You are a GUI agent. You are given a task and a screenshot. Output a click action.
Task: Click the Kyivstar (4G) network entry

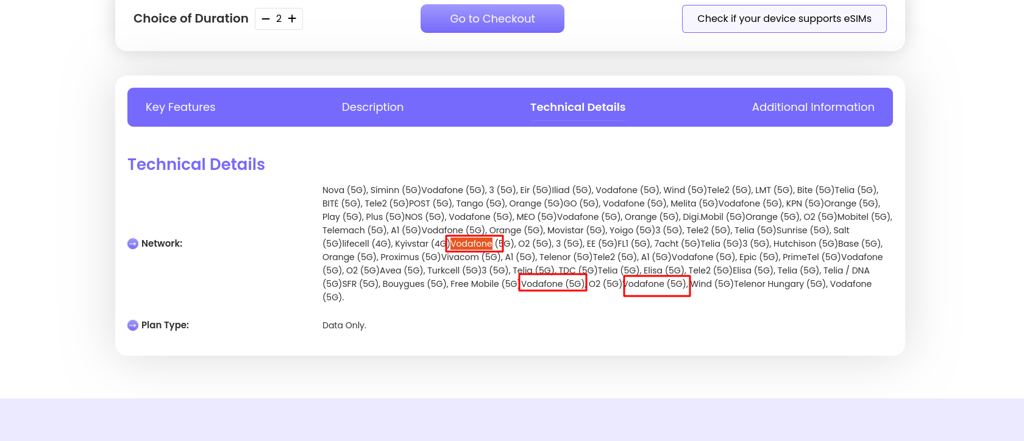(x=422, y=244)
